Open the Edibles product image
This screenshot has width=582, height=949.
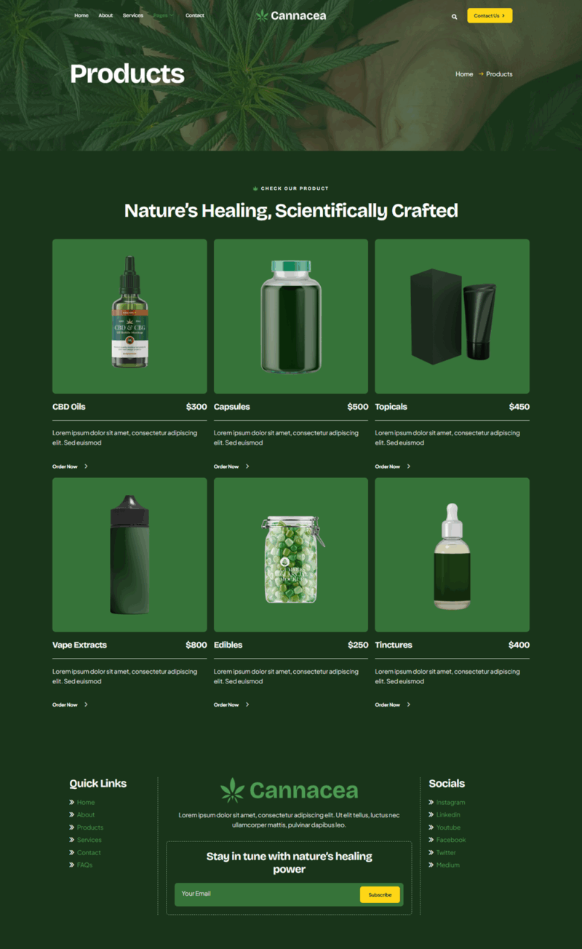(291, 555)
